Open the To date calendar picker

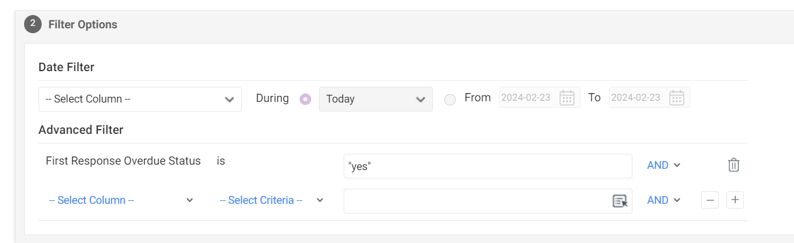coord(676,98)
